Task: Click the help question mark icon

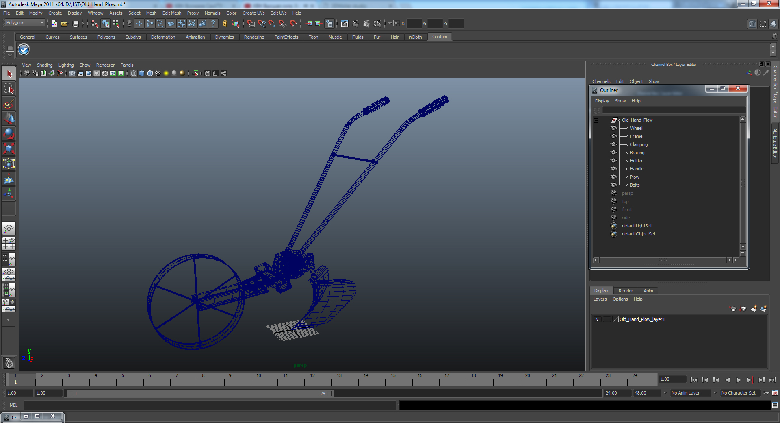Action: 213,24
